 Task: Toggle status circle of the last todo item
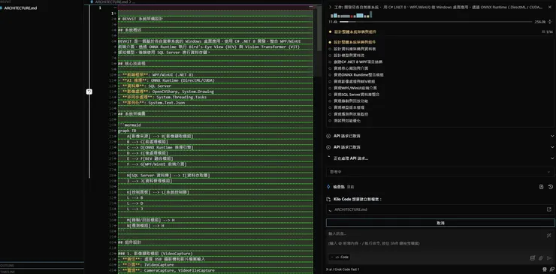coord(330,121)
